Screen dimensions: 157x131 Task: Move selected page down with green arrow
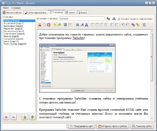point(32,117)
